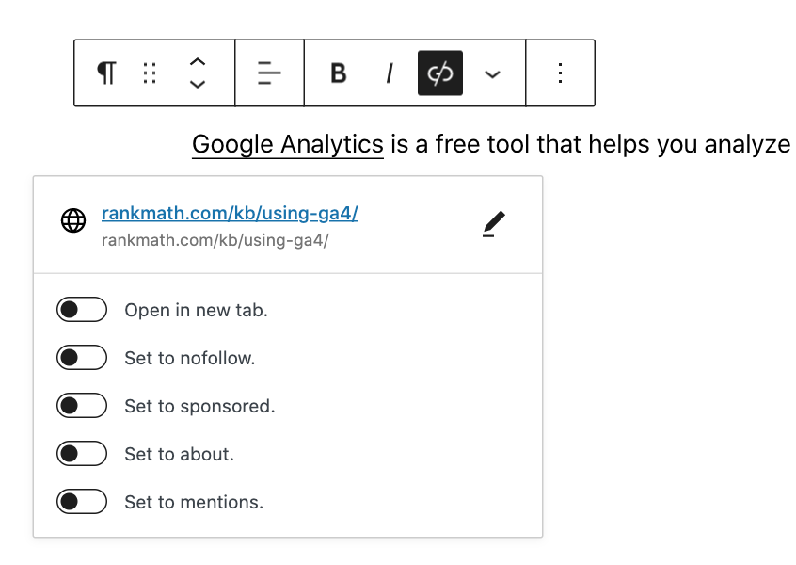This screenshot has width=796, height=565.
Task: Enable the Set to nofollow toggle
Action: click(x=82, y=358)
